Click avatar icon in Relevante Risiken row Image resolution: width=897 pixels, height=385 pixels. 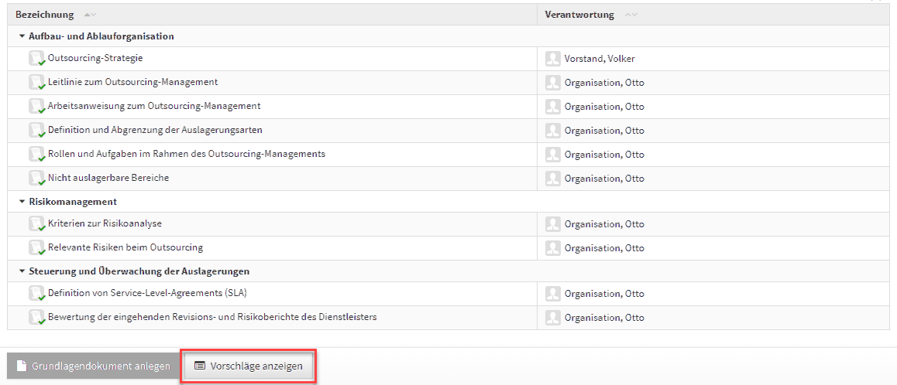(552, 248)
